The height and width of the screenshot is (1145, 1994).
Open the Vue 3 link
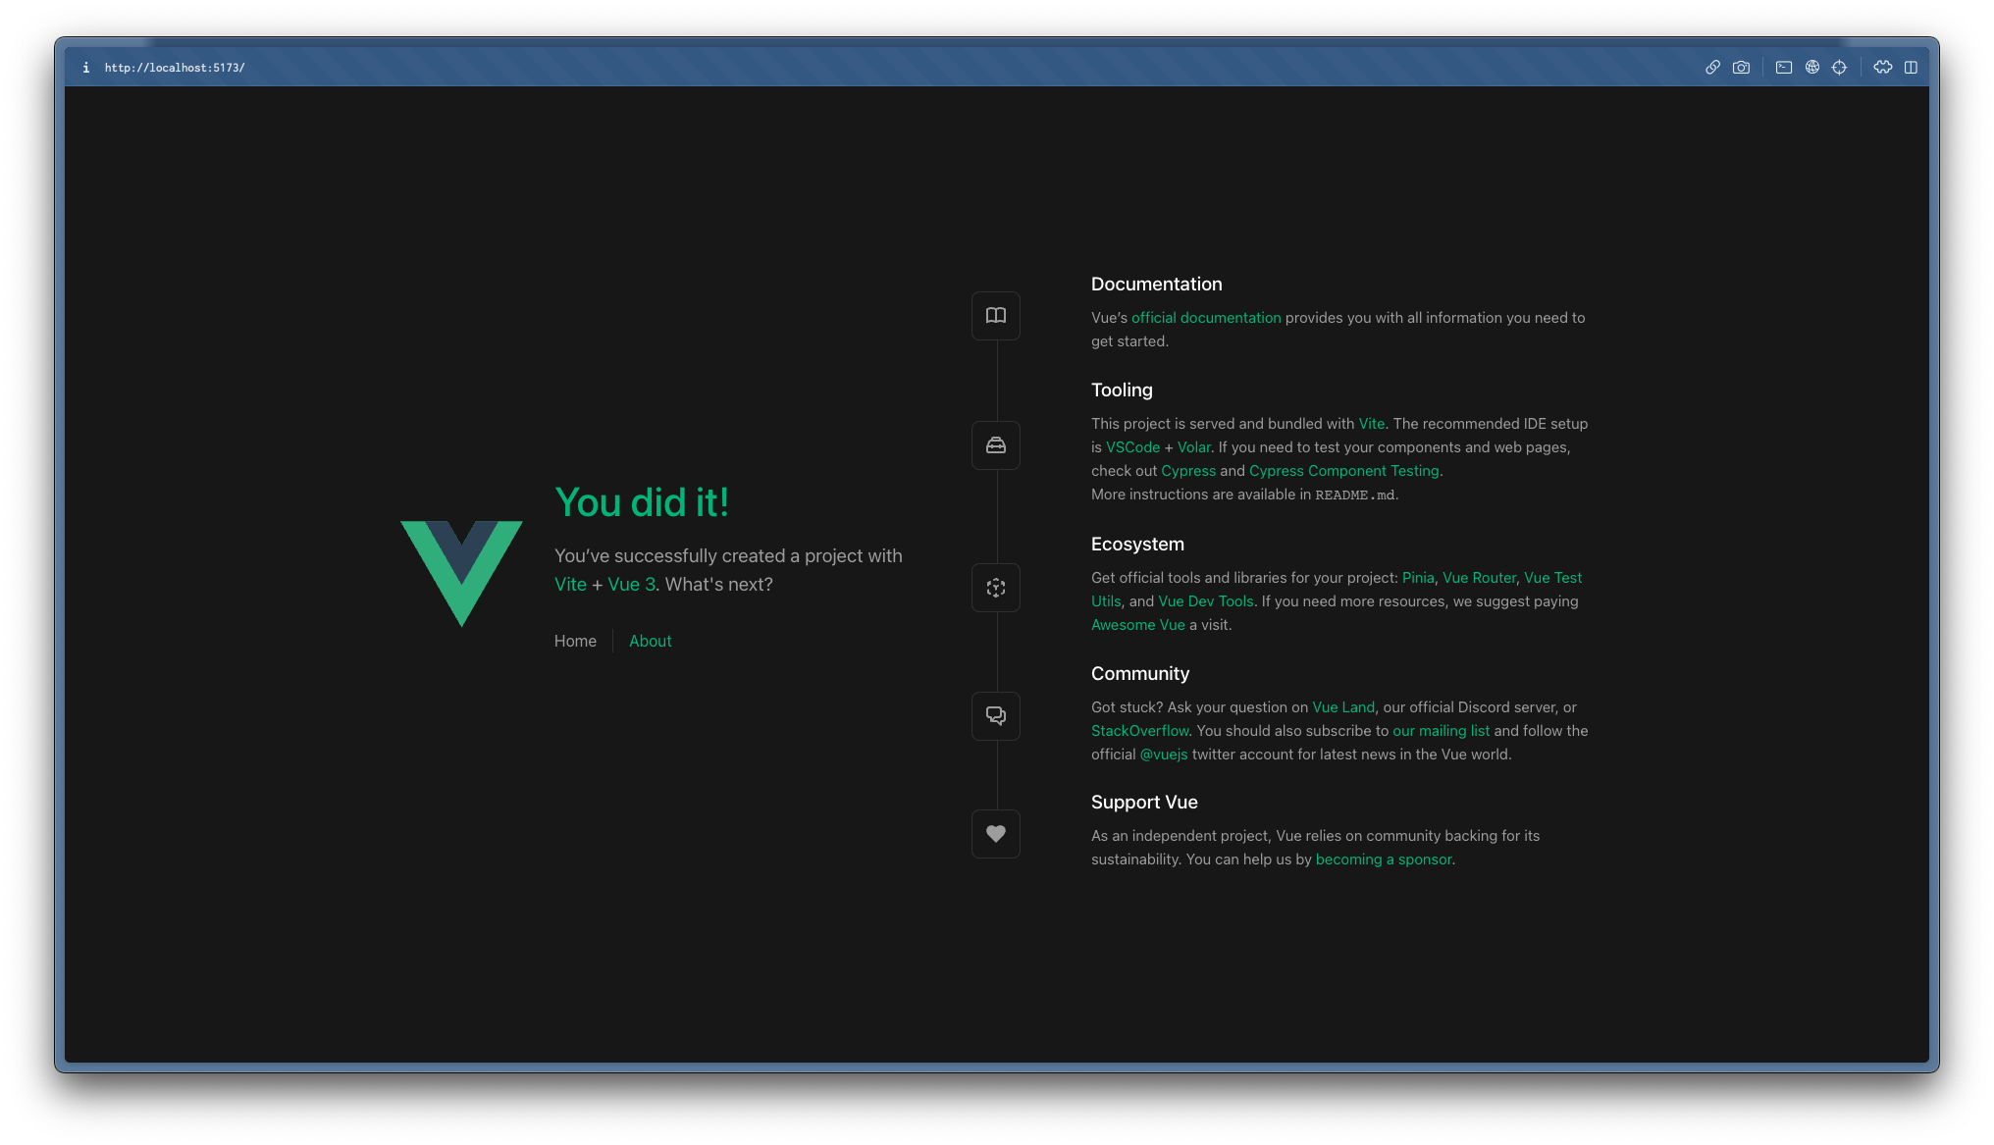point(631,585)
